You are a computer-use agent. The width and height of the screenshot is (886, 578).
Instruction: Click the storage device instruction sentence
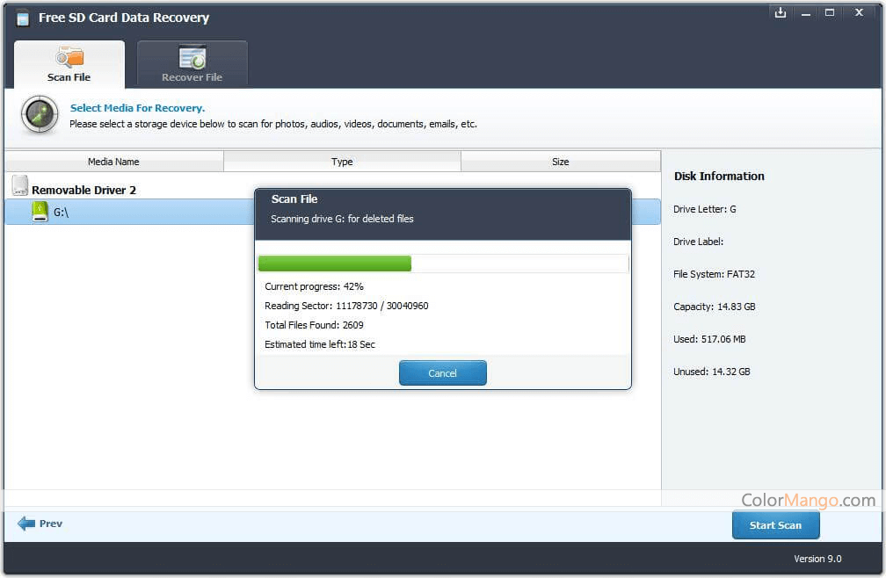273,124
